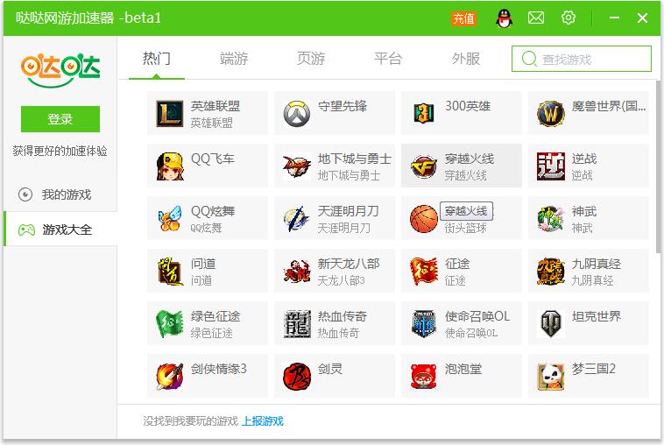Click the disc icon beside 我的游戏
Image resolution: width=664 pixels, height=445 pixels.
[x=25, y=194]
